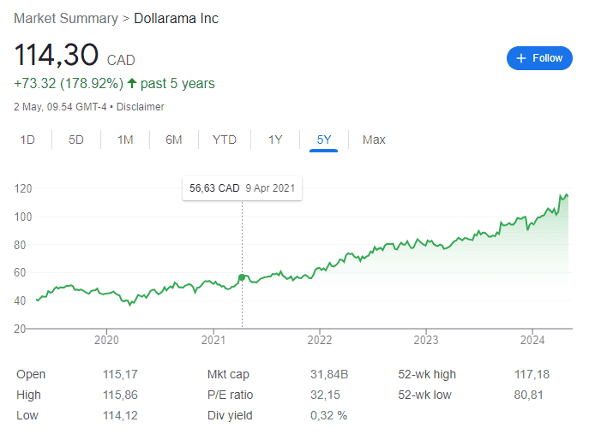The image size is (607, 434).
Task: Switch to the 6M range tab
Action: [174, 140]
